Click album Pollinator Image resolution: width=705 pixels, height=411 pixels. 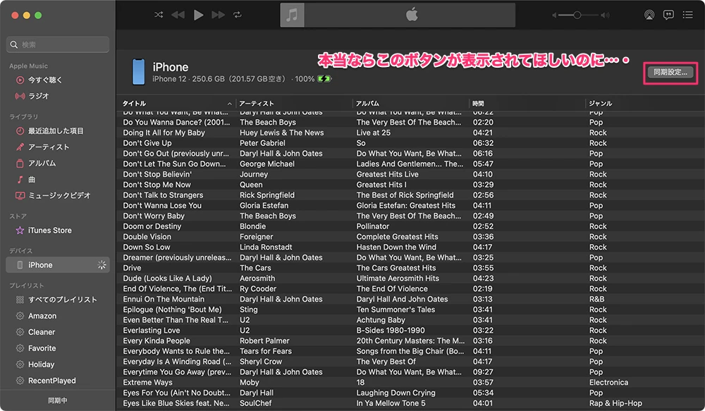point(372,226)
